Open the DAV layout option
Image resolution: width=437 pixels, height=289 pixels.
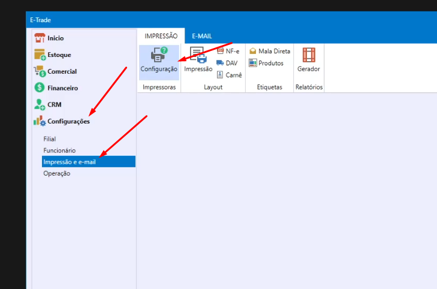click(227, 63)
